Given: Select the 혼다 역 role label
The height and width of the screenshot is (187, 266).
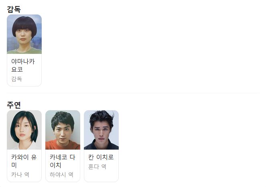Looking at the screenshot, I should (97, 166).
